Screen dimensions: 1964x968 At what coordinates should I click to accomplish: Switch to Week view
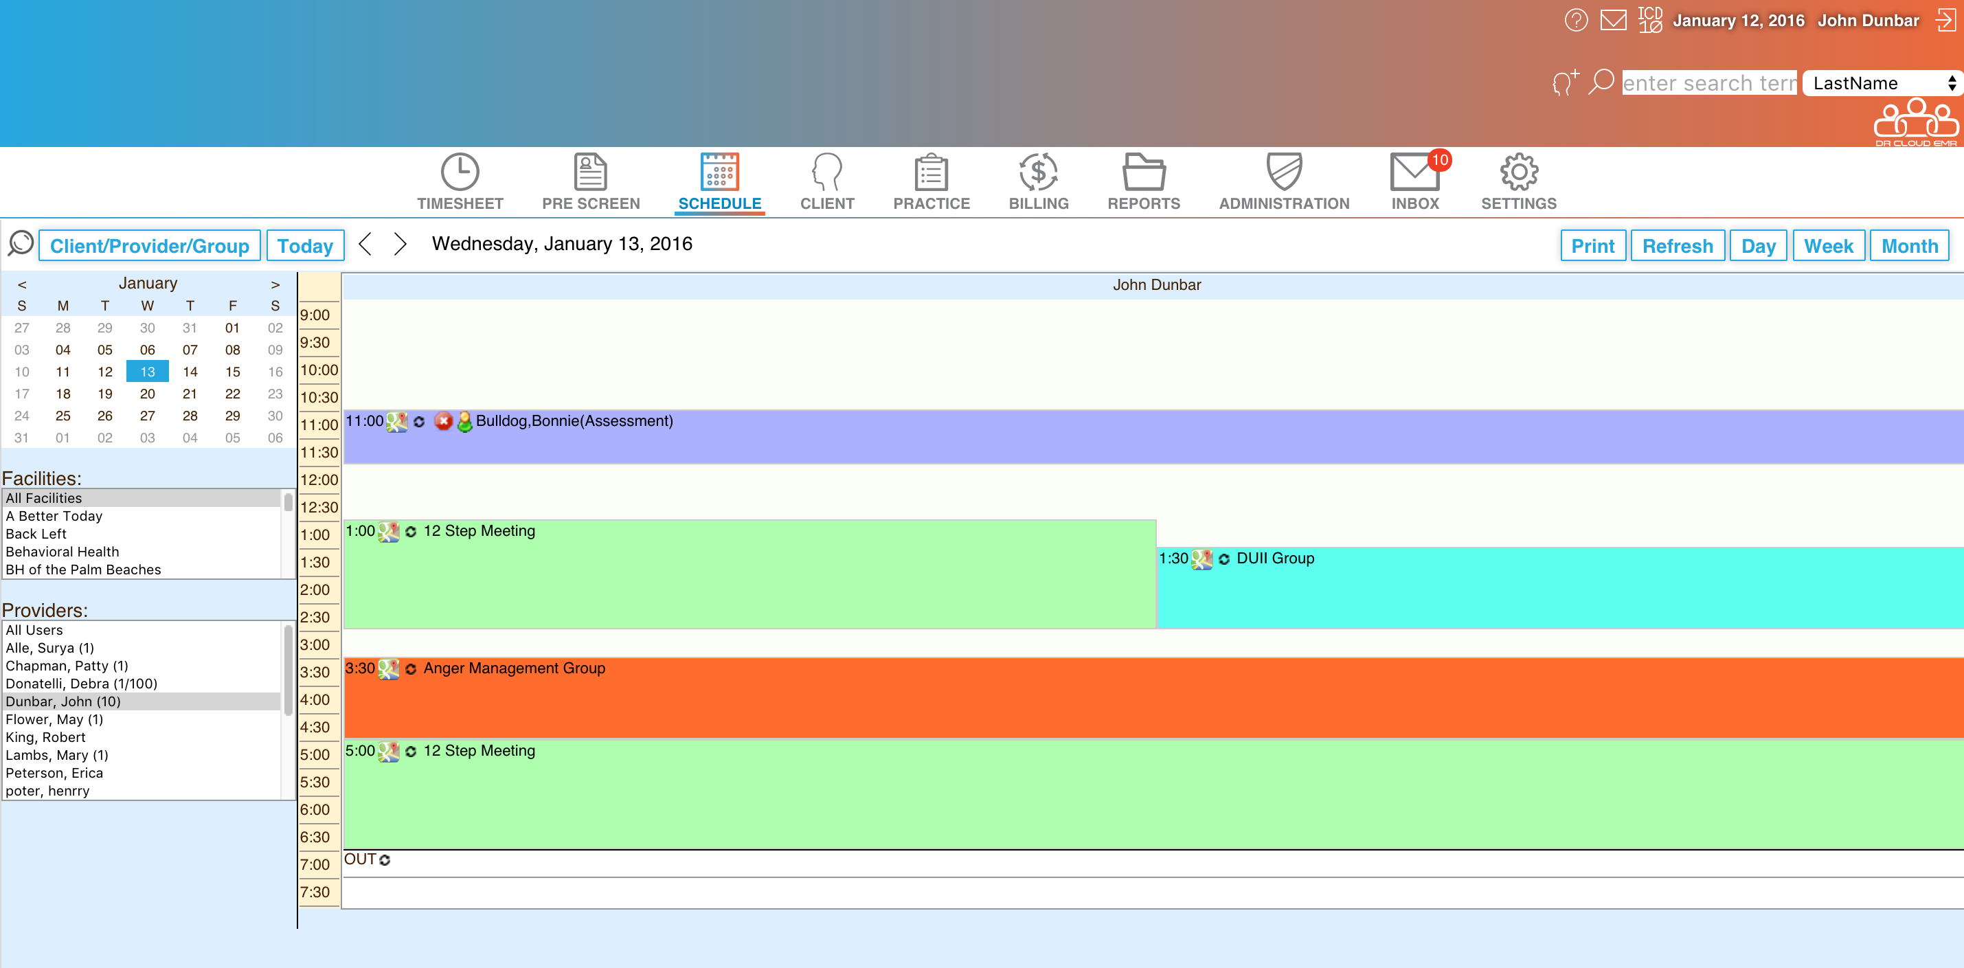click(x=1827, y=246)
